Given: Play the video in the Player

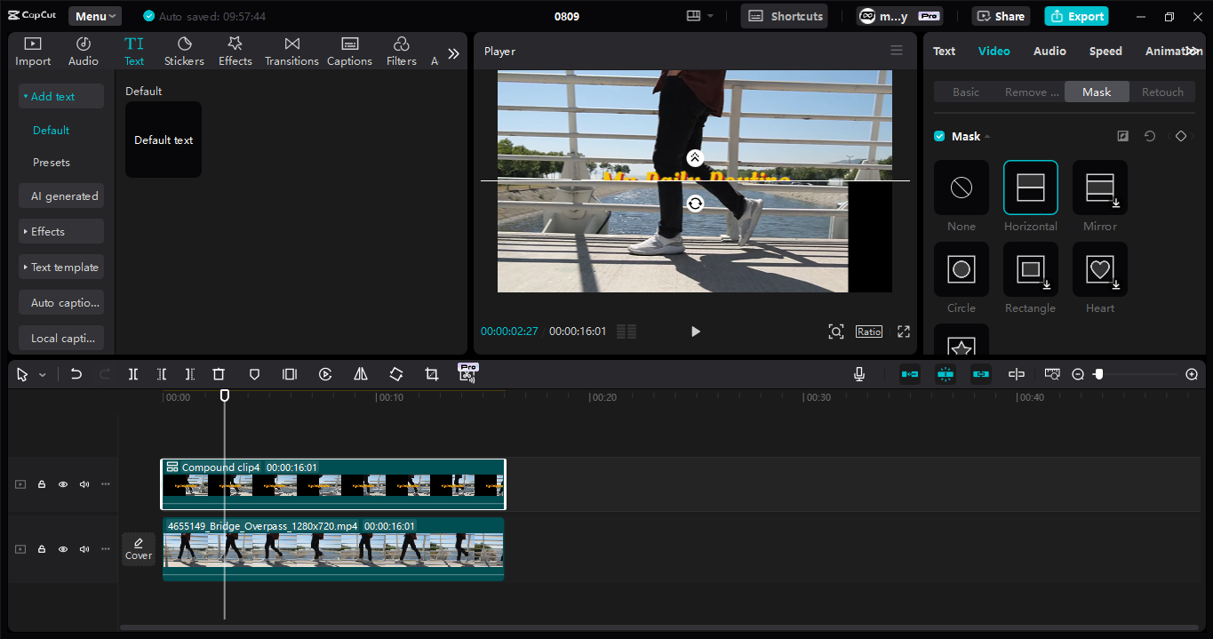Looking at the screenshot, I should coord(695,331).
